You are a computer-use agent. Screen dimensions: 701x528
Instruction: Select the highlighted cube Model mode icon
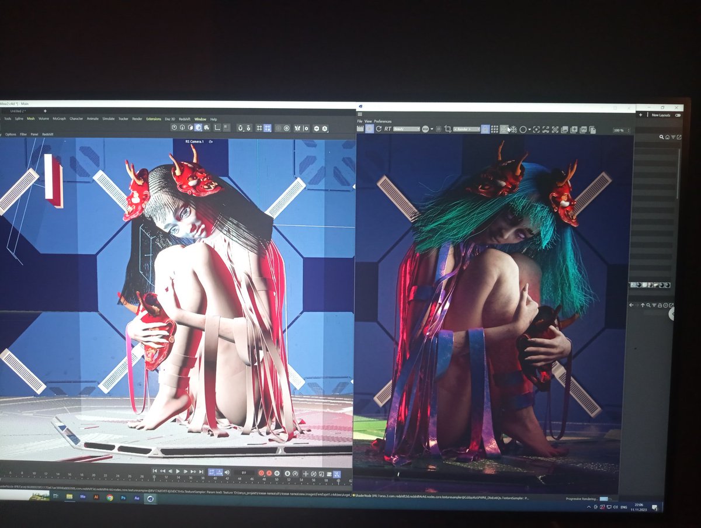tap(199, 127)
